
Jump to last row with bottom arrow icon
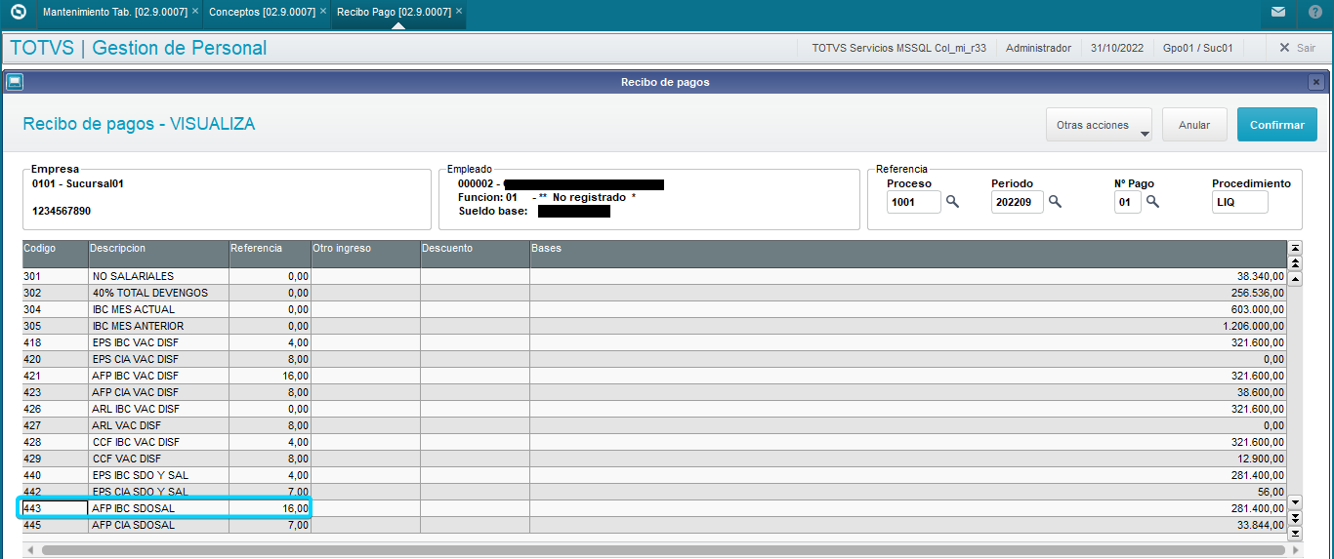(x=1296, y=533)
